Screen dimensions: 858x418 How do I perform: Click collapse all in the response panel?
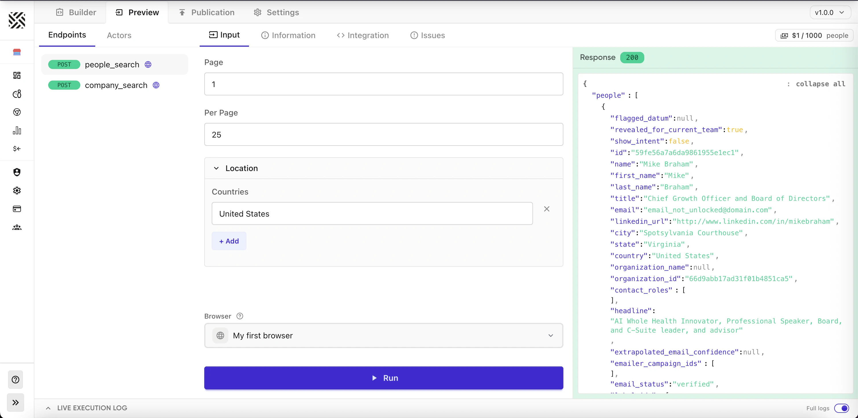(x=820, y=84)
